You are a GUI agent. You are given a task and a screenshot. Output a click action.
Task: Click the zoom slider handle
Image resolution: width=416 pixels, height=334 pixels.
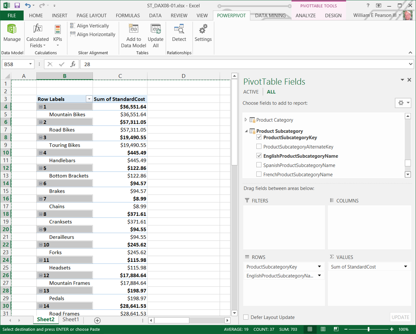pos(368,329)
